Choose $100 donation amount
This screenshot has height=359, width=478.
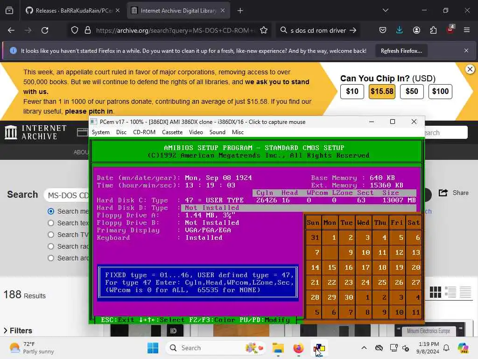pos(440,91)
